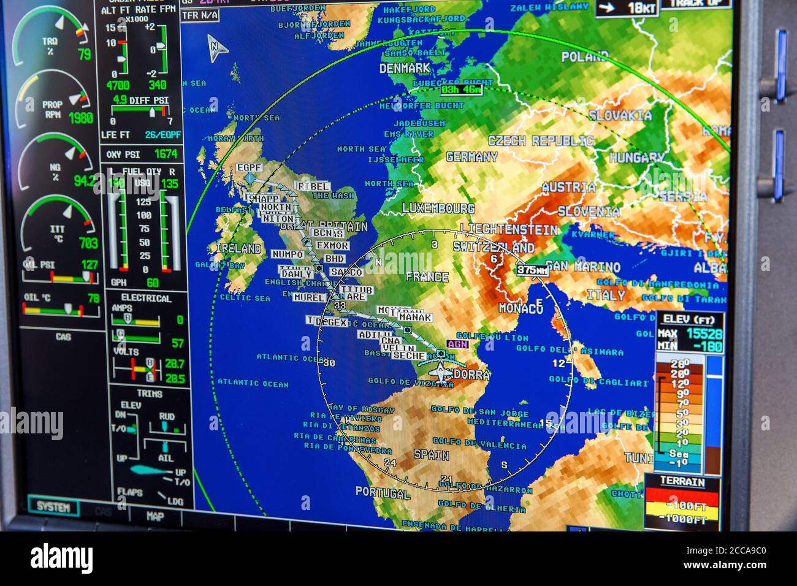Select the upper AMPS bar
The image size is (797, 586).
coord(135,319)
